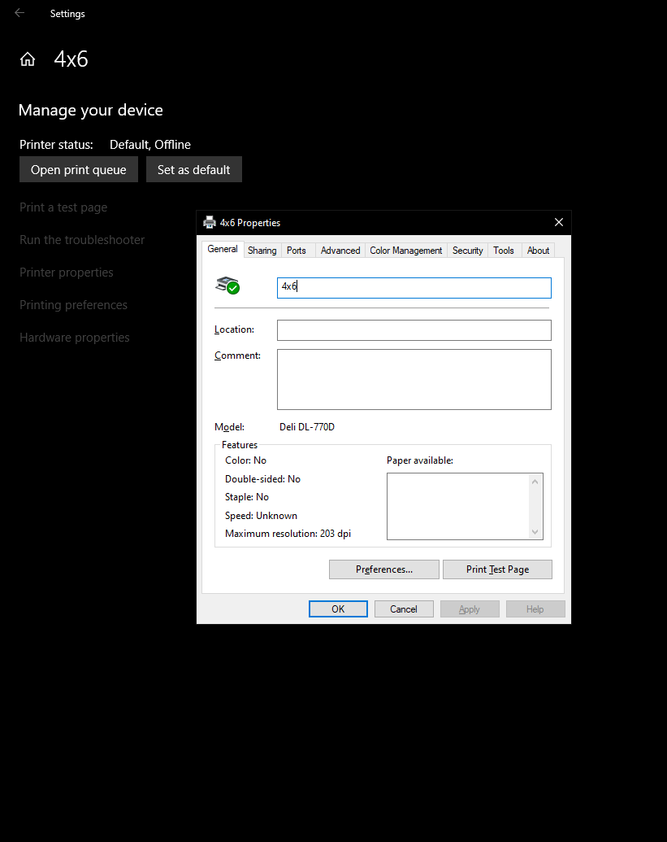View the About tab
The width and height of the screenshot is (667, 842).
(x=538, y=251)
